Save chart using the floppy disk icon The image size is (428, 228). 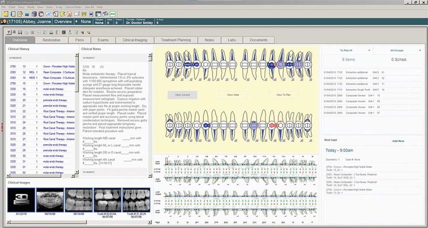coord(20,32)
